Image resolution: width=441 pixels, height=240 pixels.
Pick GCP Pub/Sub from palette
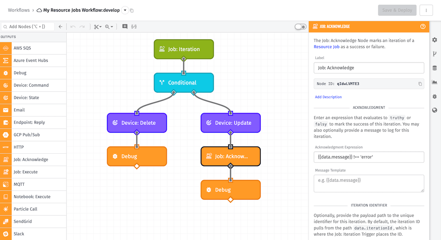[33, 135]
